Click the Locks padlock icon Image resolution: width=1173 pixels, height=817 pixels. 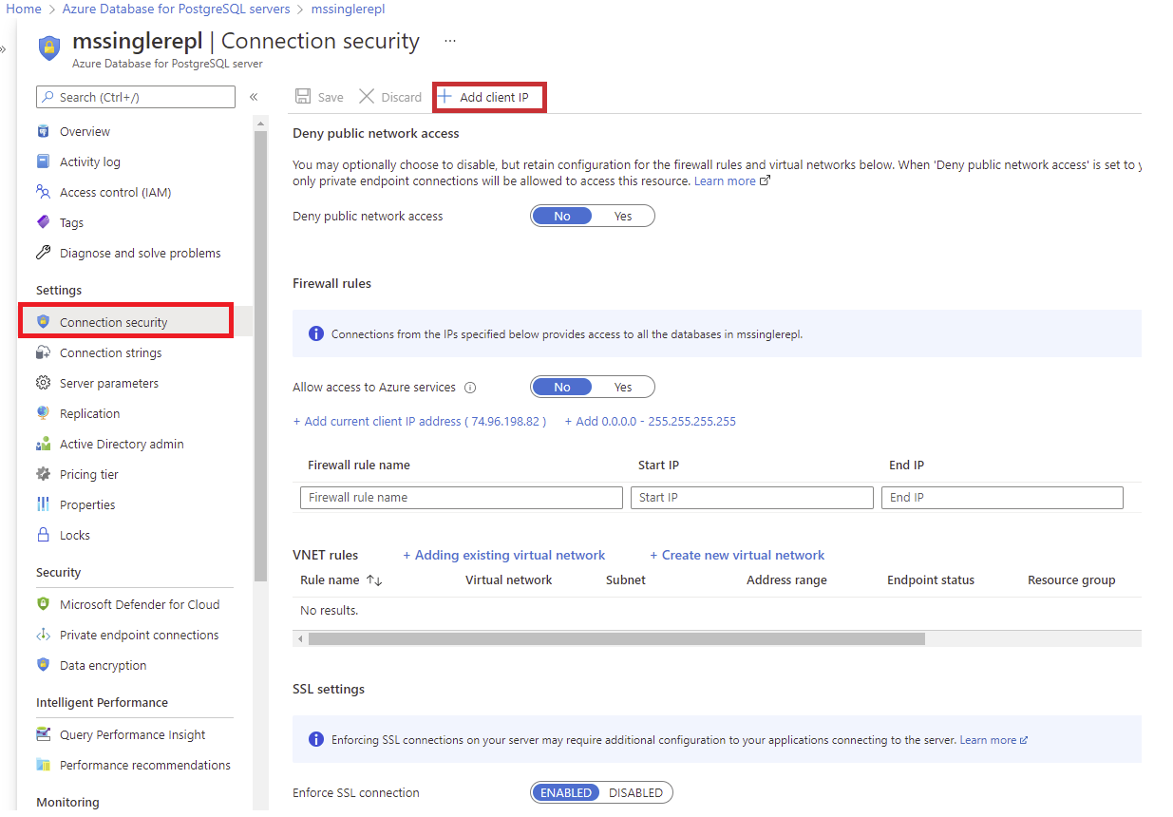click(x=43, y=535)
